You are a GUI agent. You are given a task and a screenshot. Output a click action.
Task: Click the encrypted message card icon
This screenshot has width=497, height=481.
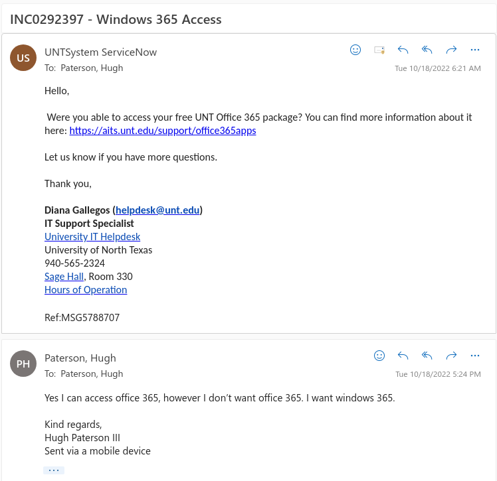point(379,50)
